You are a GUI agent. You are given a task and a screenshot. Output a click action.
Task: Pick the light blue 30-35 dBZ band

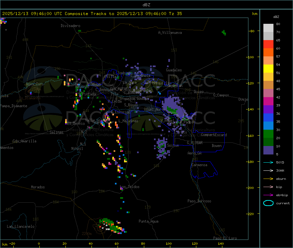(268, 126)
